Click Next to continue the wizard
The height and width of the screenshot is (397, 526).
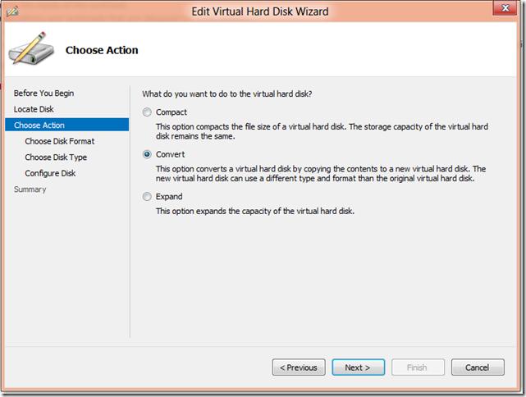coord(359,367)
